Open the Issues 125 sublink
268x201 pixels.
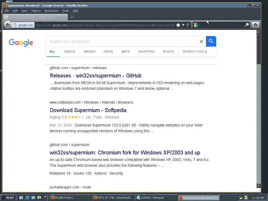pyautogui.click(x=82, y=173)
